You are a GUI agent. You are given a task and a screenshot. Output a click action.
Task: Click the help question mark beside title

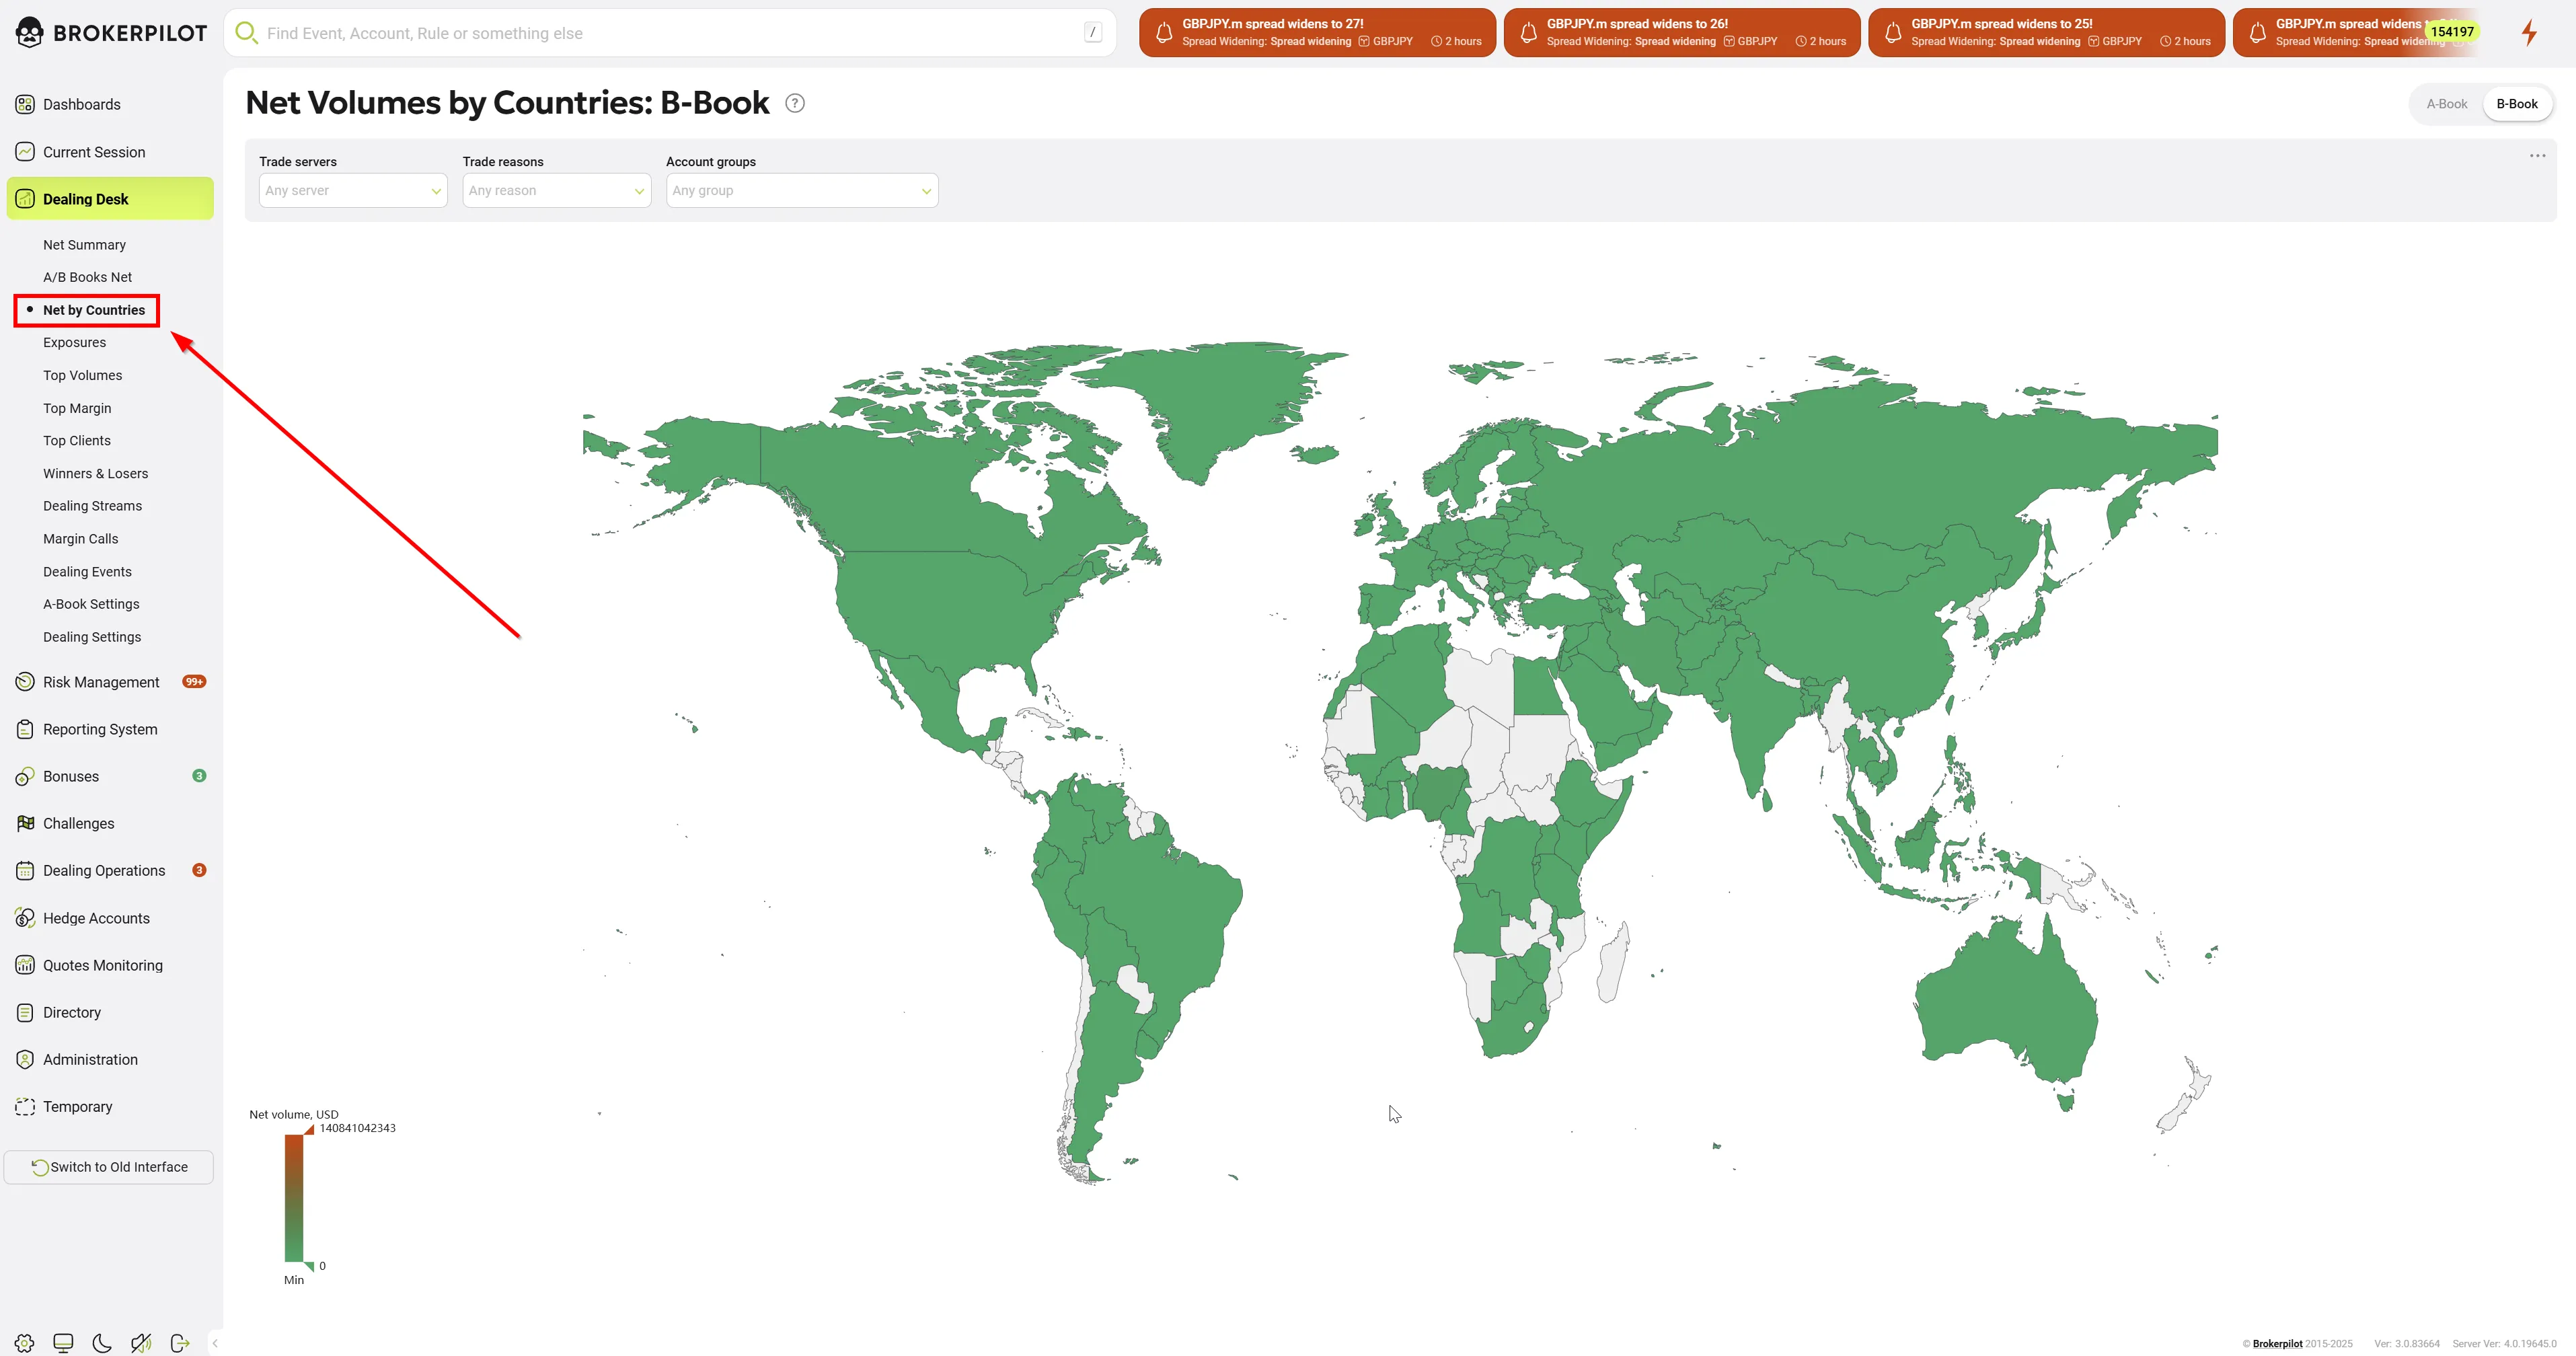click(x=795, y=103)
